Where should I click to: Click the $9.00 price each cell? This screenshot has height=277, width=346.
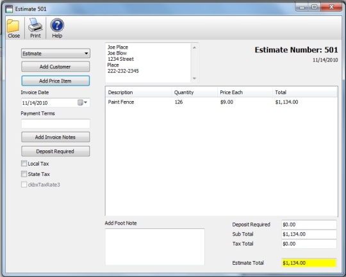pyautogui.click(x=227, y=102)
